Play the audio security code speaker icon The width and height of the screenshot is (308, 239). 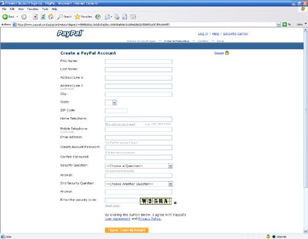point(176,203)
